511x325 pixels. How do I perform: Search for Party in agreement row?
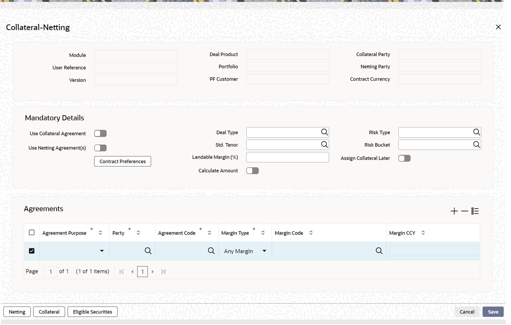[148, 251]
